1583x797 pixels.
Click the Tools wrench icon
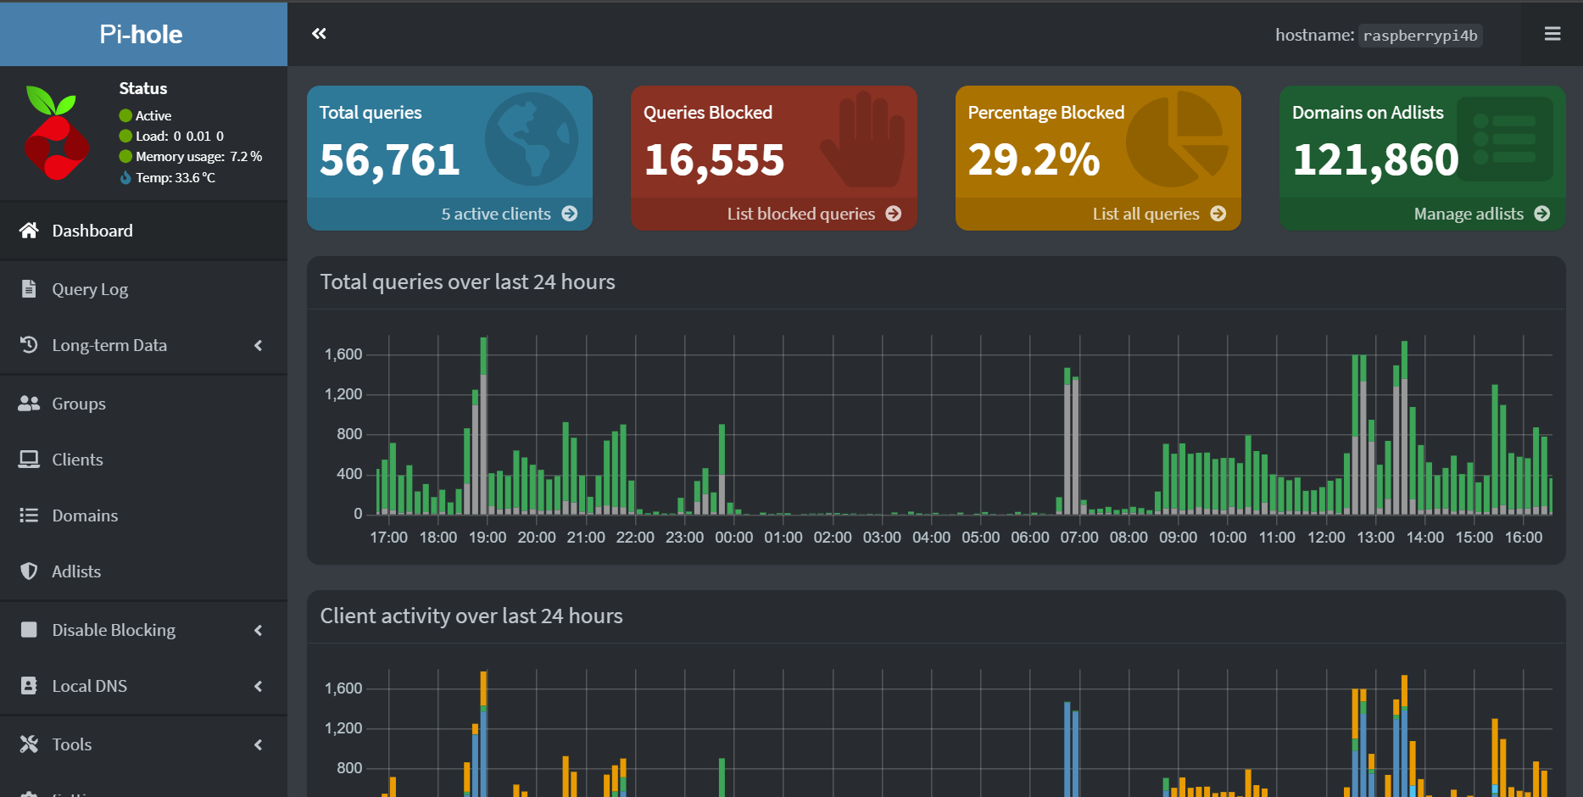tap(29, 744)
